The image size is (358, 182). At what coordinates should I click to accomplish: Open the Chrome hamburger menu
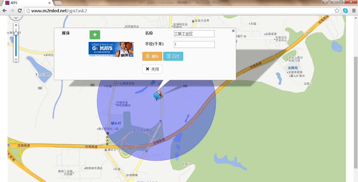(354, 11)
